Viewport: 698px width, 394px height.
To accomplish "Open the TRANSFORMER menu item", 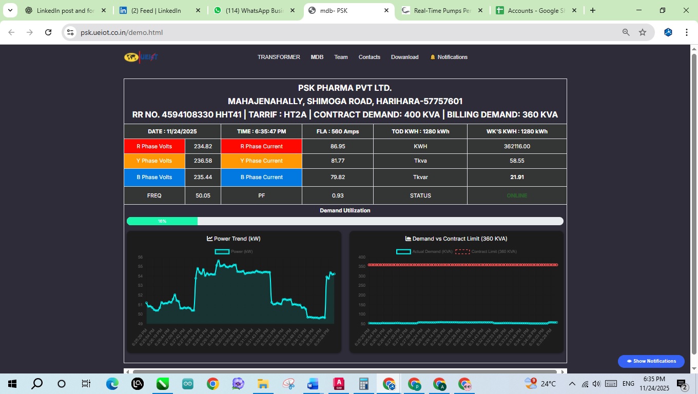I will (x=279, y=57).
